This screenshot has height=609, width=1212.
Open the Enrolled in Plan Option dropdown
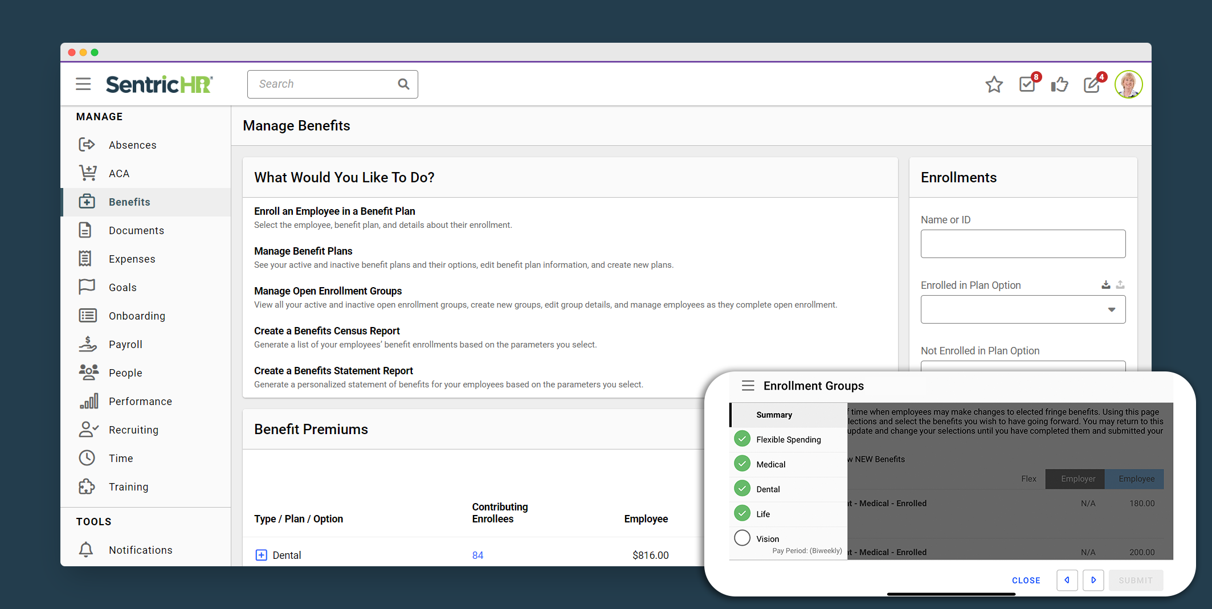(x=1023, y=309)
